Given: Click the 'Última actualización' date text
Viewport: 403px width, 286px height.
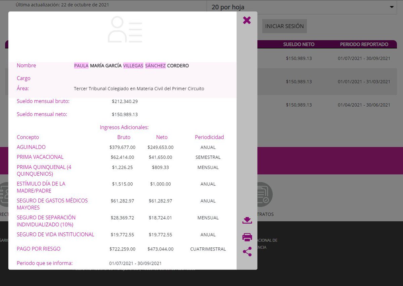Looking at the screenshot, I should (x=62, y=5).
